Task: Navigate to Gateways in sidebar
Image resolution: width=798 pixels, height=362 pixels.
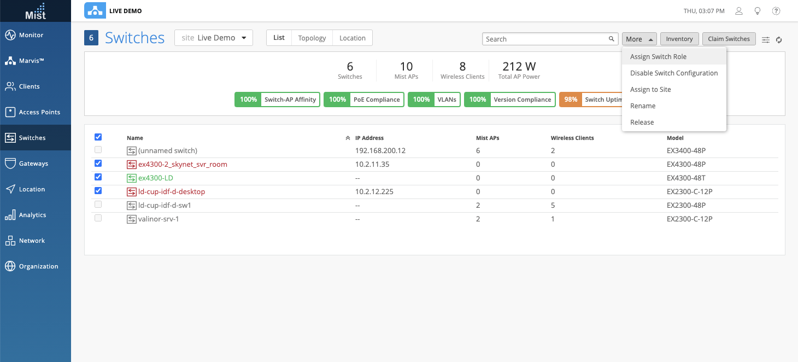Action: (x=33, y=164)
